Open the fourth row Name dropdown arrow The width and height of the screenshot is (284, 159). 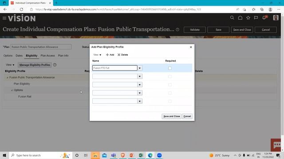(140, 93)
